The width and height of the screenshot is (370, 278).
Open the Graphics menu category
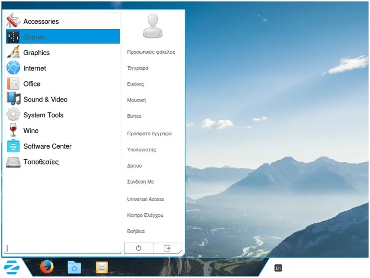(63, 52)
